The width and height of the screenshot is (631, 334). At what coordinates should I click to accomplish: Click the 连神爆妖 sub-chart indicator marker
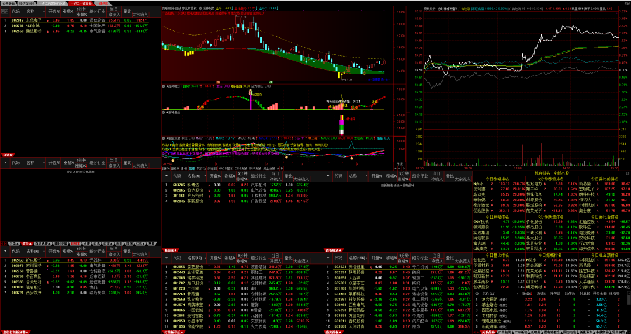[164, 112]
